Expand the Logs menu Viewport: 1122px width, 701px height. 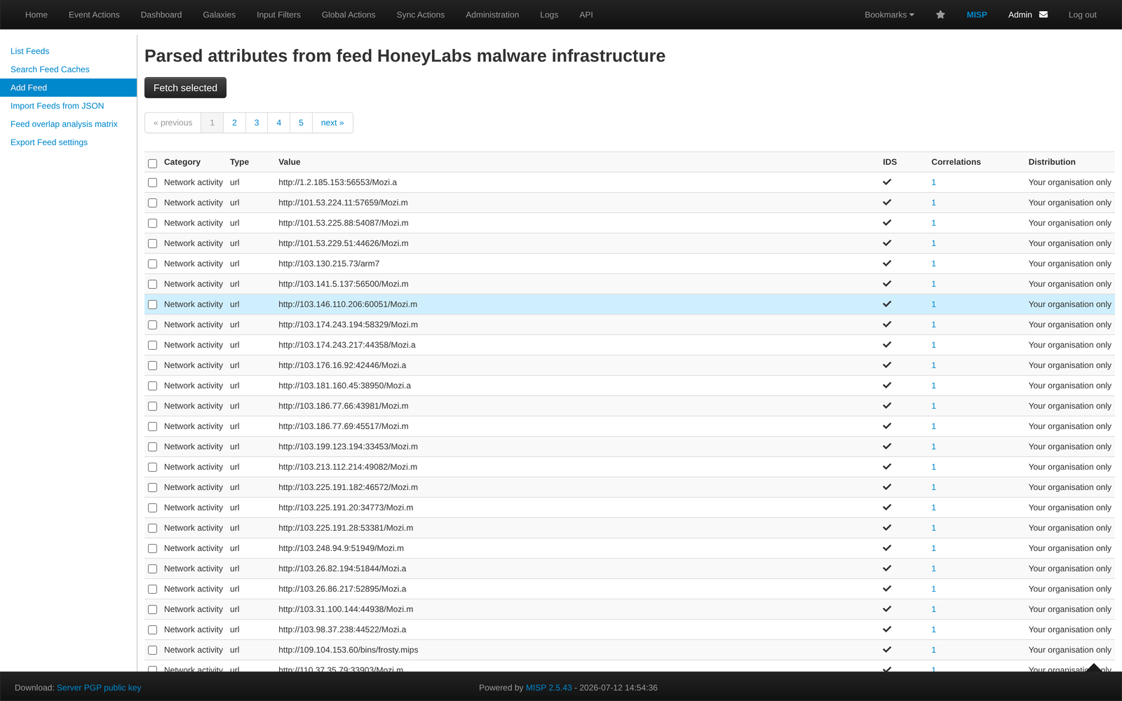(549, 15)
